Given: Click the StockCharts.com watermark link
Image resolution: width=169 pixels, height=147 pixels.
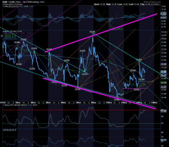Looking at the screenshot, I should [x=152, y=2].
